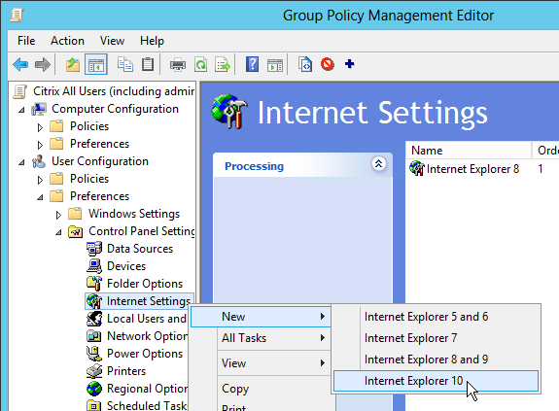
Task: Collapse the Control Panel Settings node
Action: 58,232
